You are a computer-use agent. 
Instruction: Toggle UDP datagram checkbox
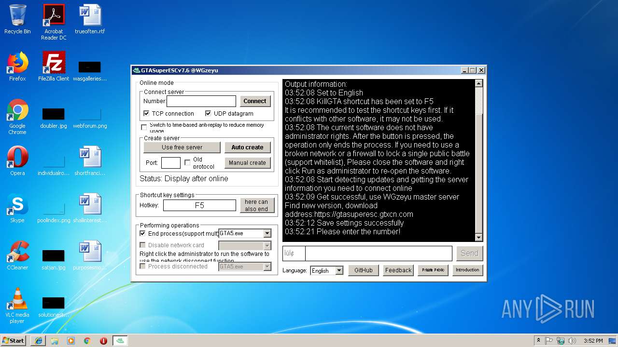tap(208, 114)
